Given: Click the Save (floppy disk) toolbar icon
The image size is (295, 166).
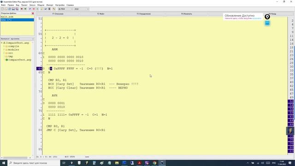Looking at the screenshot, I should pyautogui.click(x=13, y=9).
